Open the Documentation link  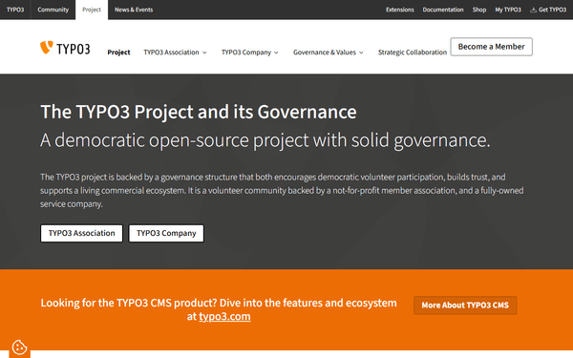click(443, 10)
